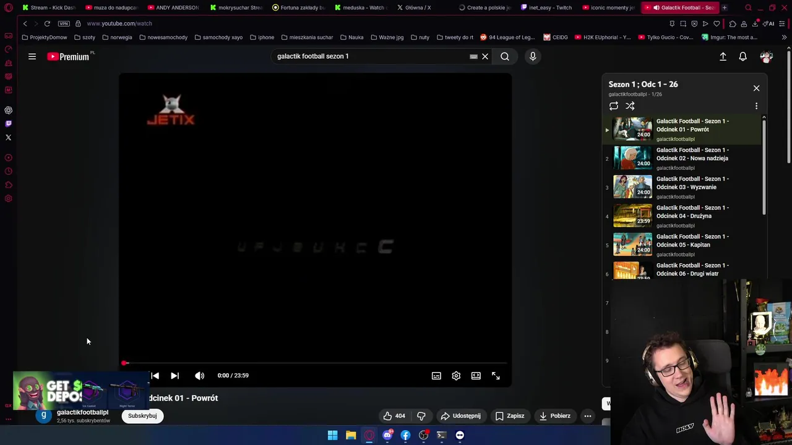Mute the video volume

[199, 375]
